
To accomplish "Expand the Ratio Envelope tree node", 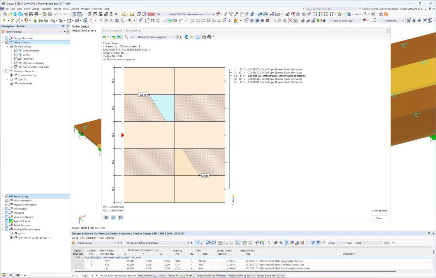I will (12, 51).
